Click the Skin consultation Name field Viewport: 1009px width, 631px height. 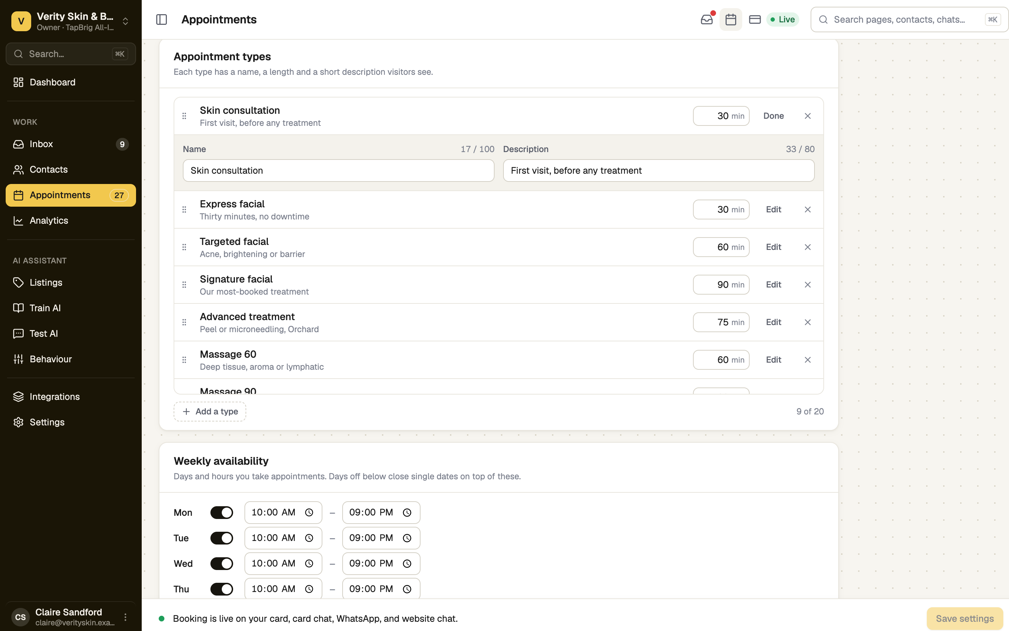[x=339, y=170]
